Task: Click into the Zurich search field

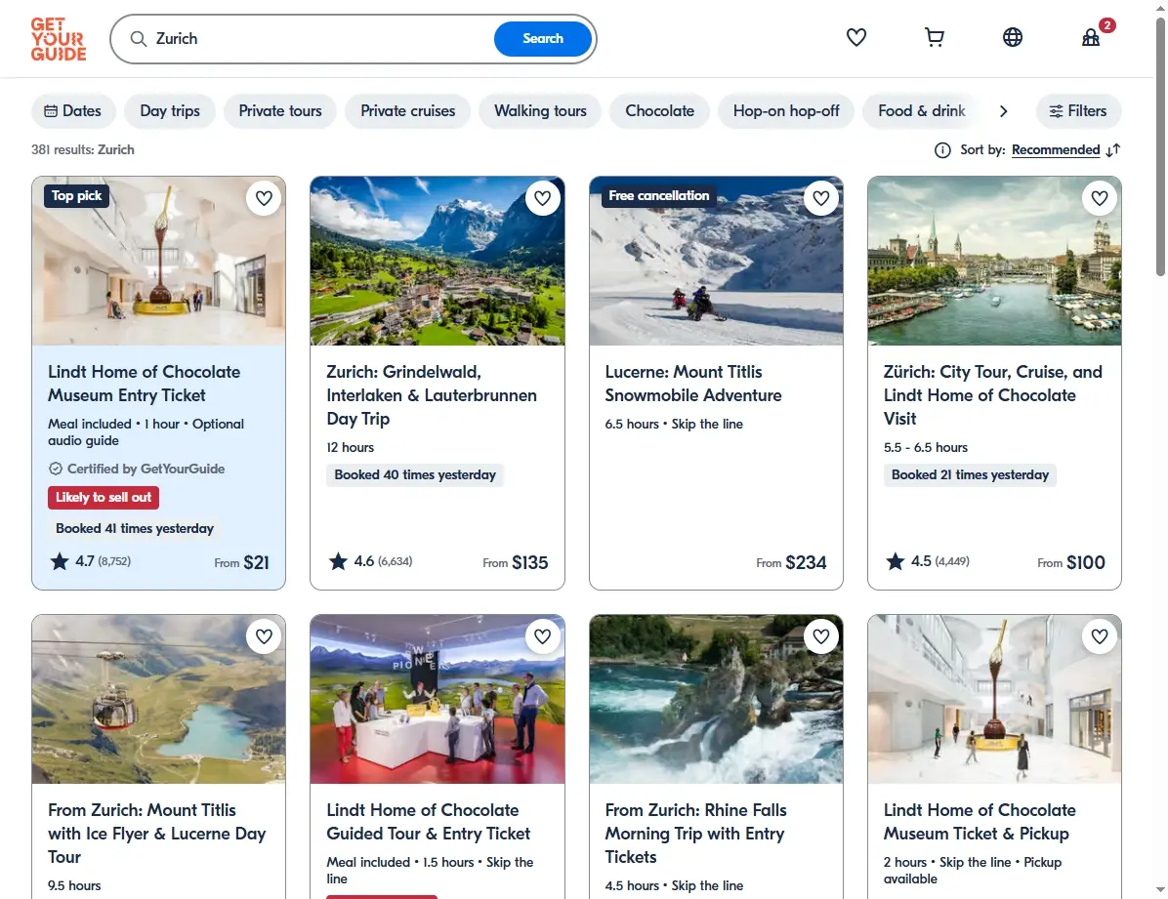Action: [320, 39]
